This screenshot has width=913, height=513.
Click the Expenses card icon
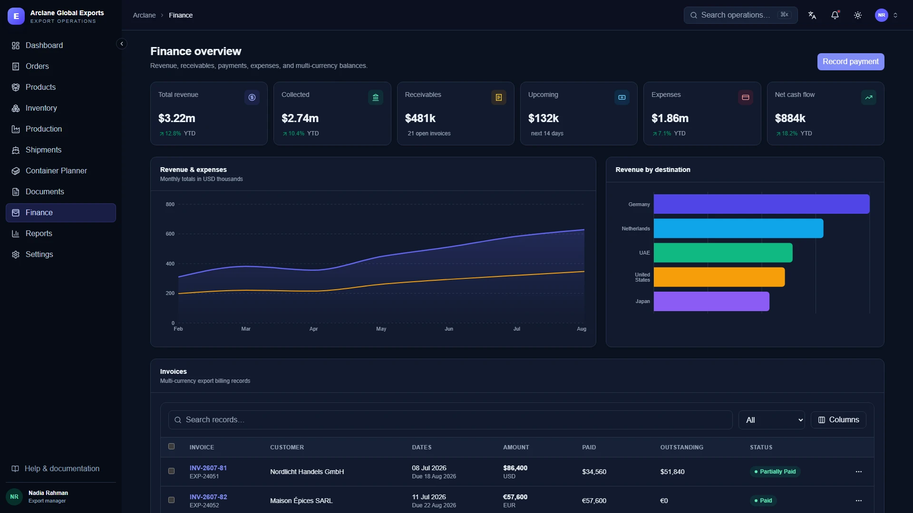point(746,97)
